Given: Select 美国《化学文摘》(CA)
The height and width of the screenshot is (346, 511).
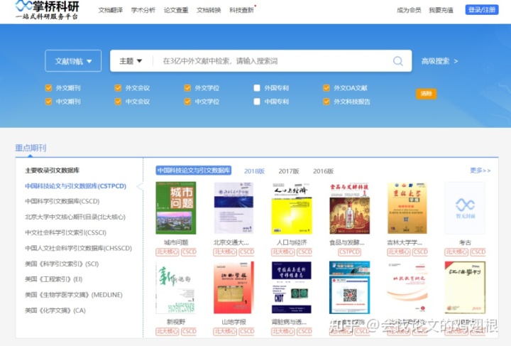Looking at the screenshot, I should coord(55,310).
